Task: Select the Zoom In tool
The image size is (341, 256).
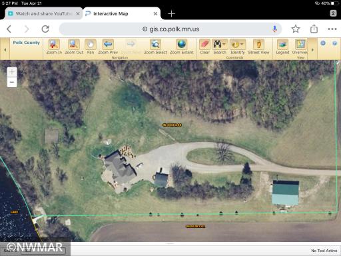Action: 54,47
